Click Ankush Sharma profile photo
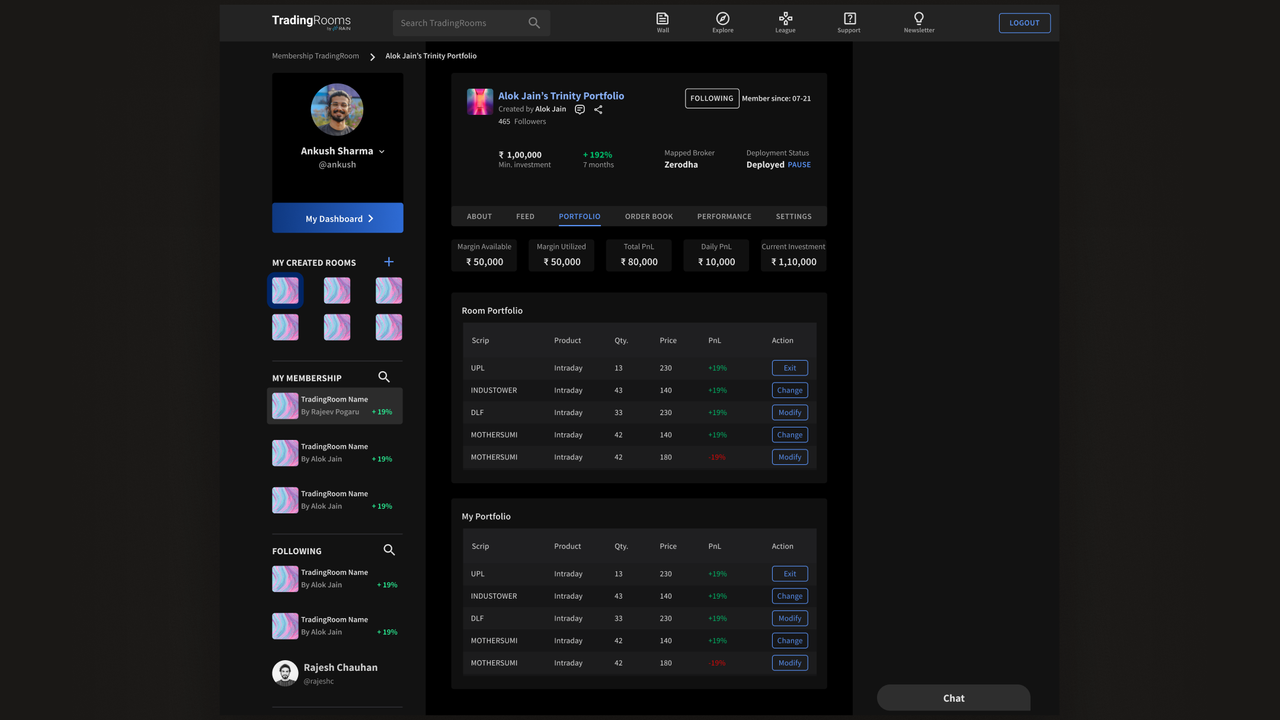This screenshot has height=720, width=1280. point(337,110)
